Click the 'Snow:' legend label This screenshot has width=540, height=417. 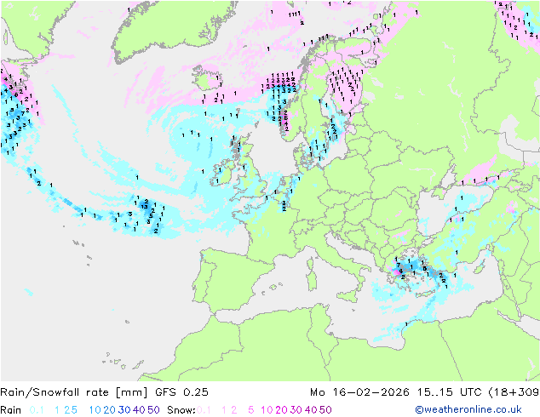[181, 410]
